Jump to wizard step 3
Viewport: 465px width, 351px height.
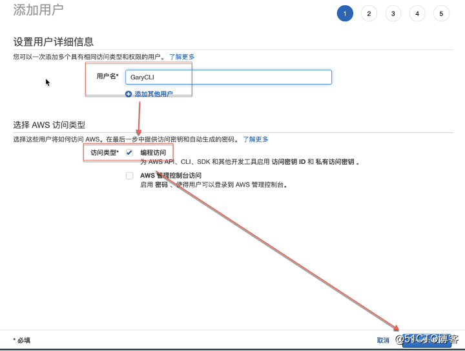coord(393,14)
